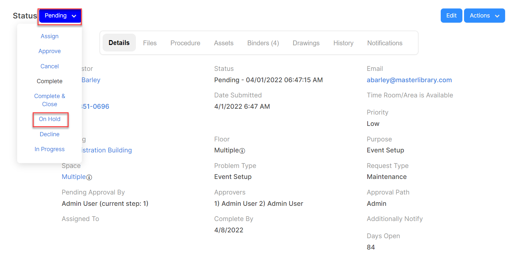509x255 pixels.
Task: Set status to On Hold
Action: click(50, 119)
